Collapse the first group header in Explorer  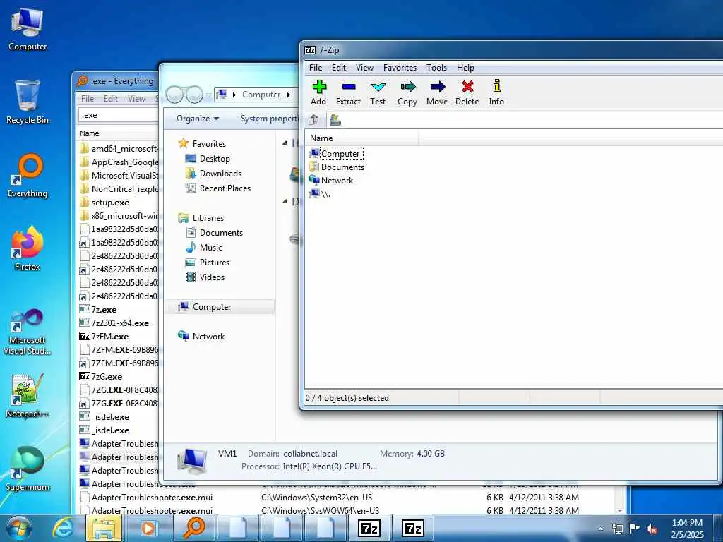[285, 143]
